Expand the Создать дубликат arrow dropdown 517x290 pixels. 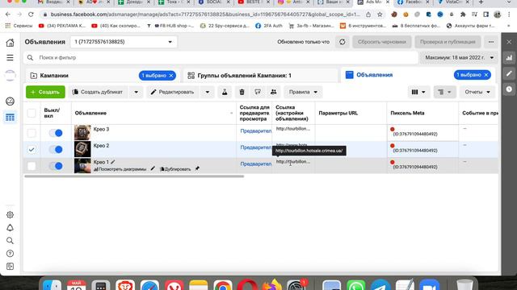[136, 92]
